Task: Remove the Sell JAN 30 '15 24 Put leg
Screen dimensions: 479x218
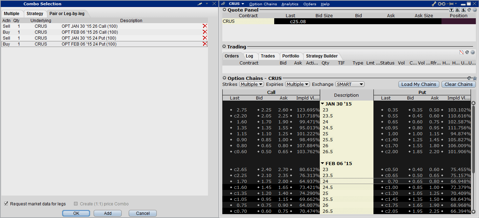Action: [205, 38]
